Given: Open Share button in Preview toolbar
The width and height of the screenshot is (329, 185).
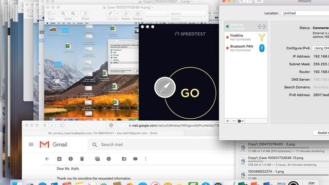Looking at the screenshot, I should pyautogui.click(x=85, y=14).
